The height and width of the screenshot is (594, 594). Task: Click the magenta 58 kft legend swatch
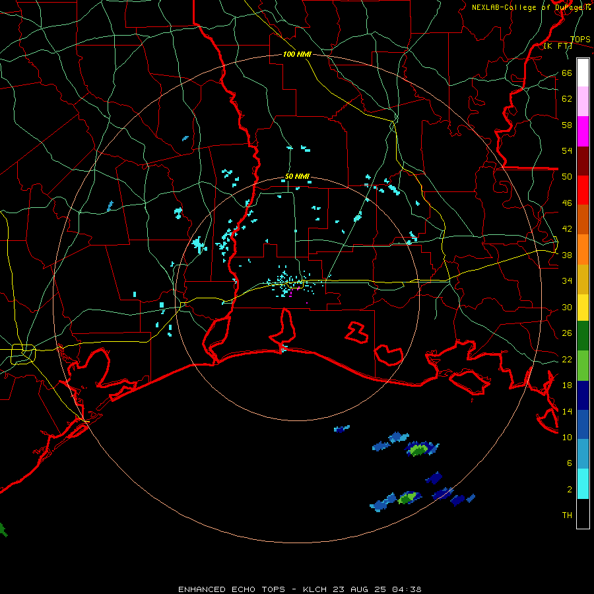click(583, 131)
